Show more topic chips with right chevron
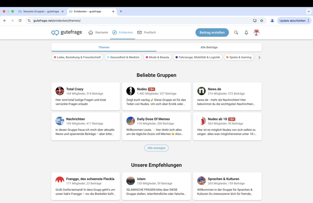313x203 pixels. pos(259,57)
